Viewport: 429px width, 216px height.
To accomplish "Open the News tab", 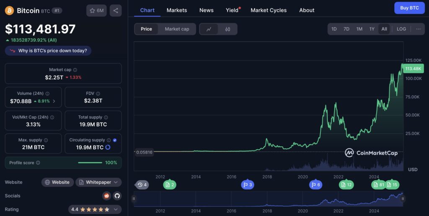I will (206, 10).
